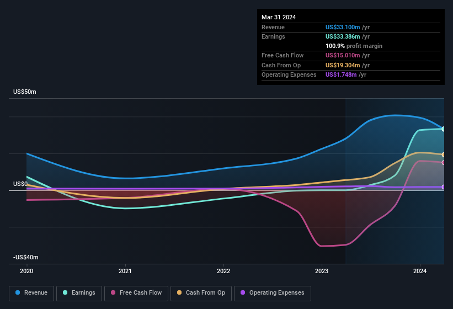
Task: Click the 2022 x-axis label
Action: tap(223, 271)
